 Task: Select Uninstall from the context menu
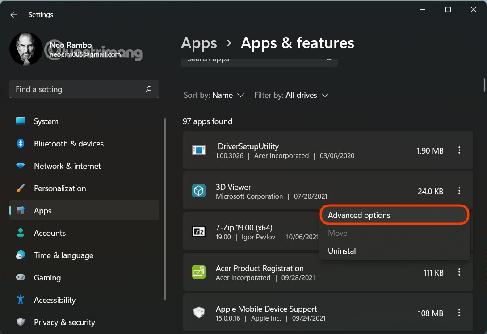pyautogui.click(x=343, y=251)
